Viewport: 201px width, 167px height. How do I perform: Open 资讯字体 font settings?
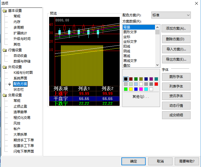[x=176, y=96]
